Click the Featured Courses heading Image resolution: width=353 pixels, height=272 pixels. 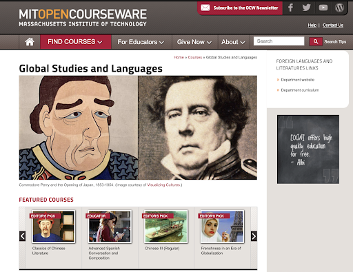click(x=46, y=200)
